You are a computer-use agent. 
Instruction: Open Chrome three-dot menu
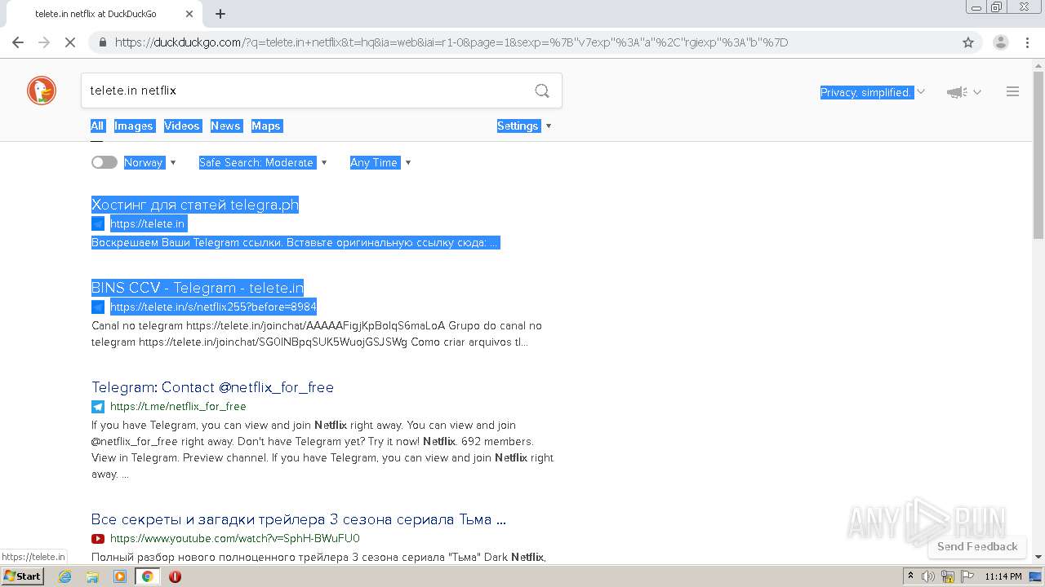pos(1027,42)
